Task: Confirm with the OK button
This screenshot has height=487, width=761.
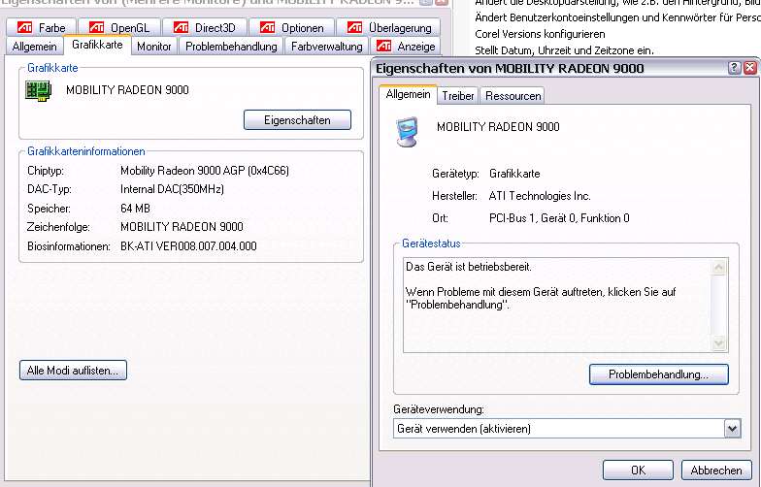Action: pos(638,470)
